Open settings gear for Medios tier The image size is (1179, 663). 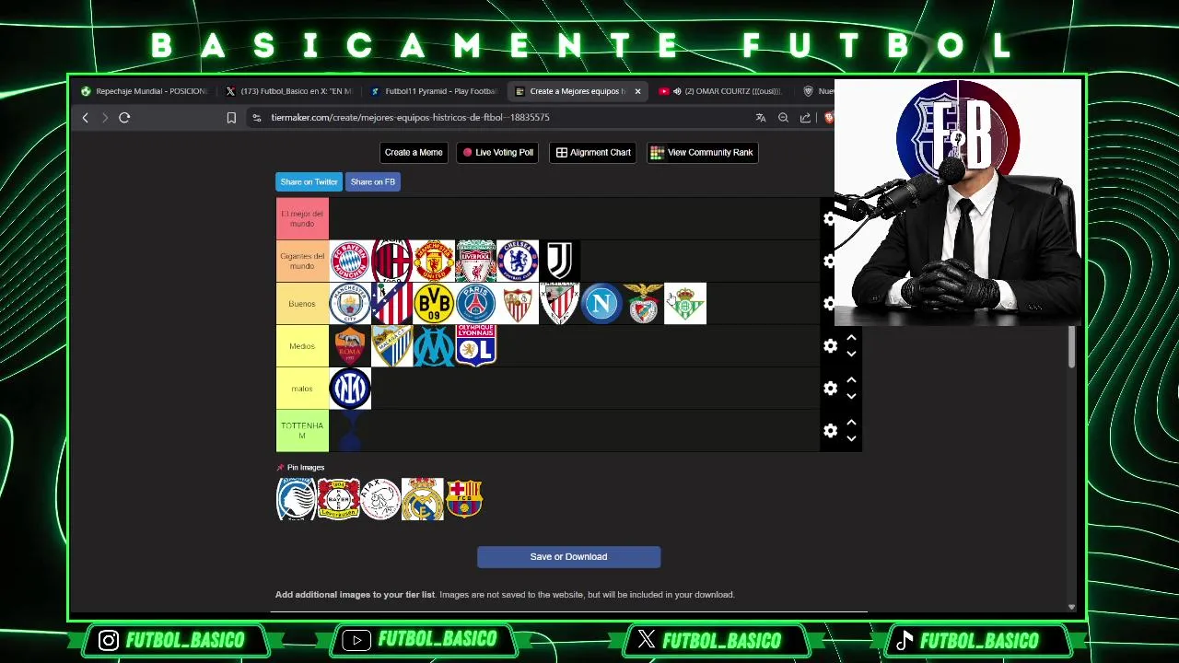point(830,346)
